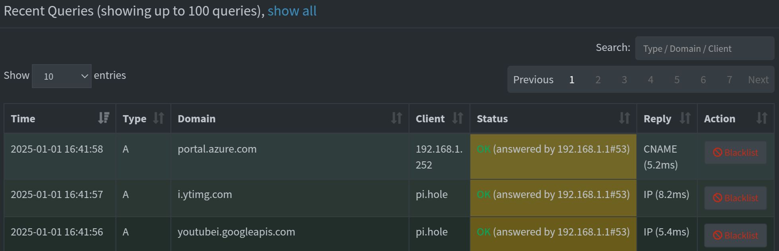Click the Action column sort arrows
Screen dimensions: 779x251
click(x=762, y=118)
